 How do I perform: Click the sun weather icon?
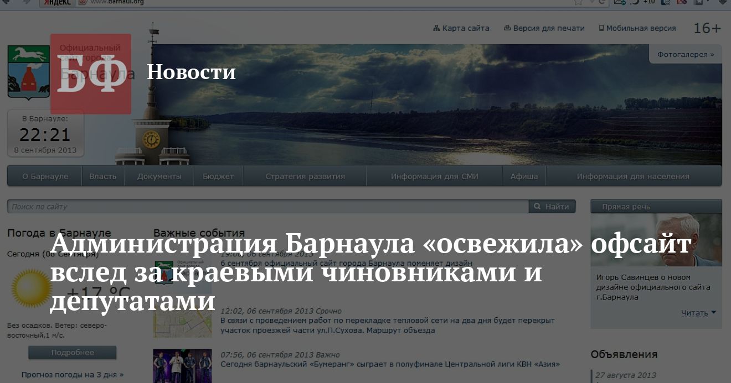(x=32, y=287)
